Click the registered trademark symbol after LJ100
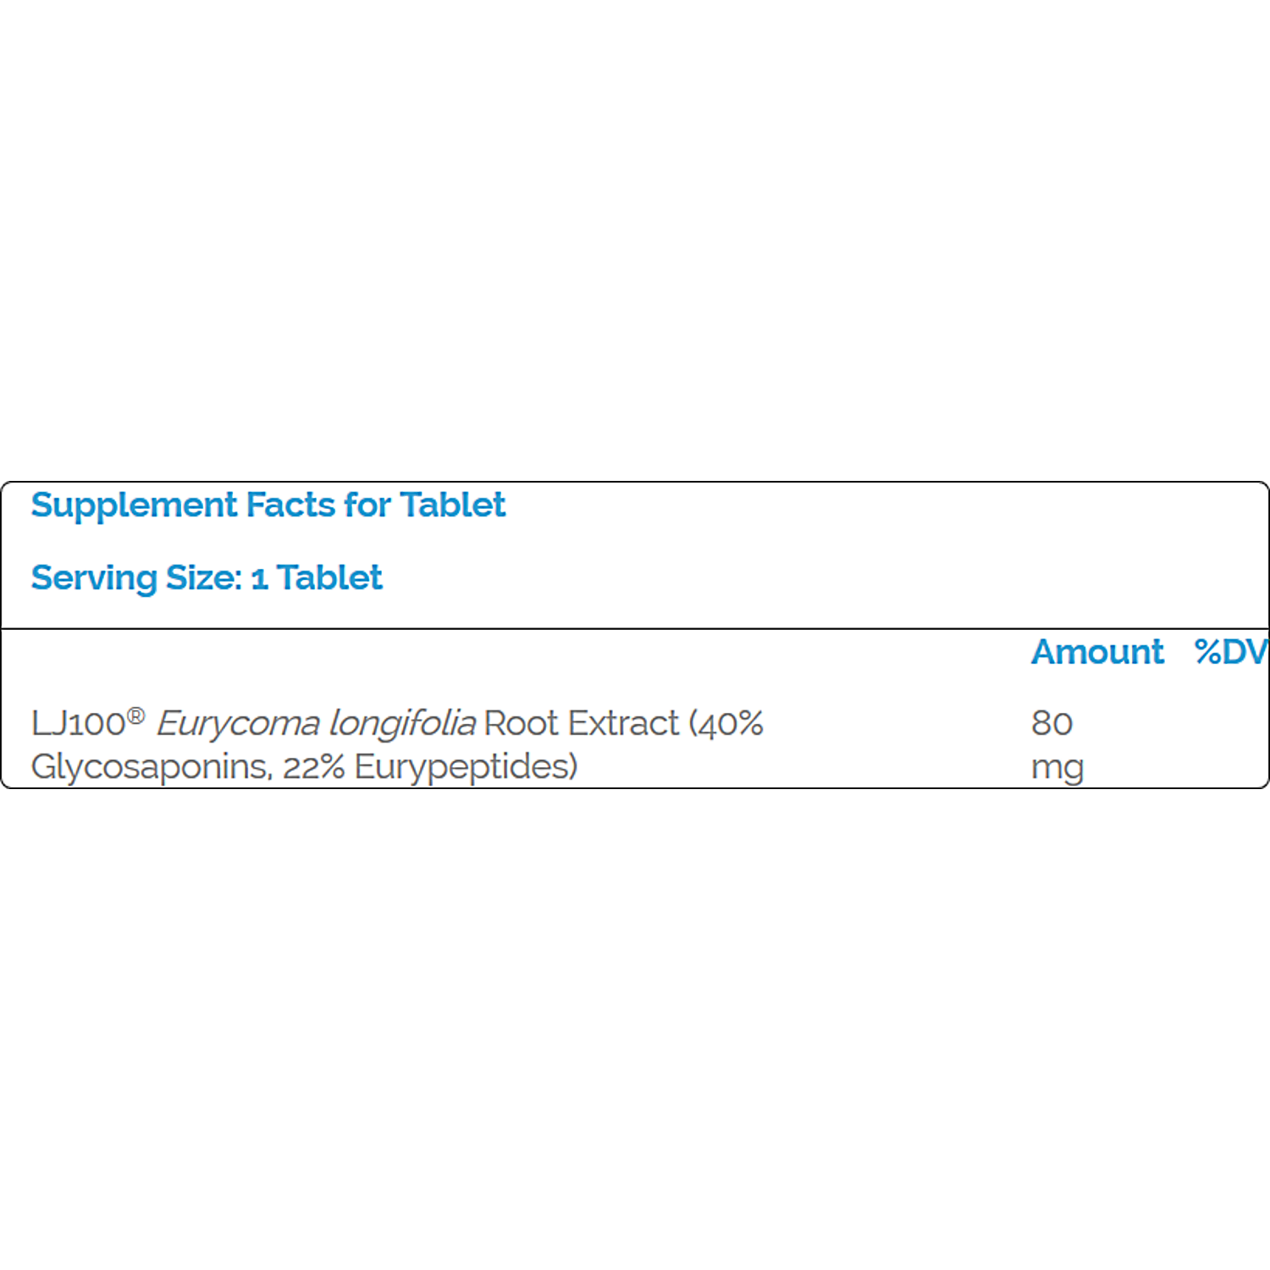Screen dimensions: 1270x1270 135,717
